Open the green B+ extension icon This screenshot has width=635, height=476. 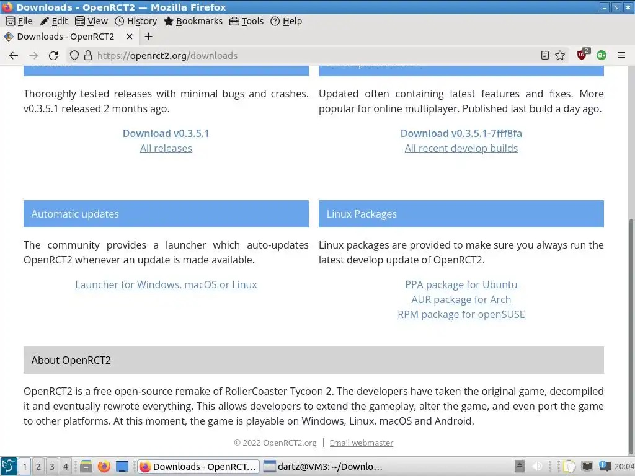[x=602, y=55]
